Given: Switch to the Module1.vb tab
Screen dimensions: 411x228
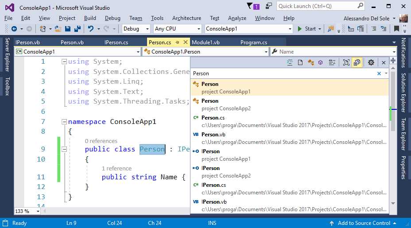Looking at the screenshot, I should click(206, 43).
